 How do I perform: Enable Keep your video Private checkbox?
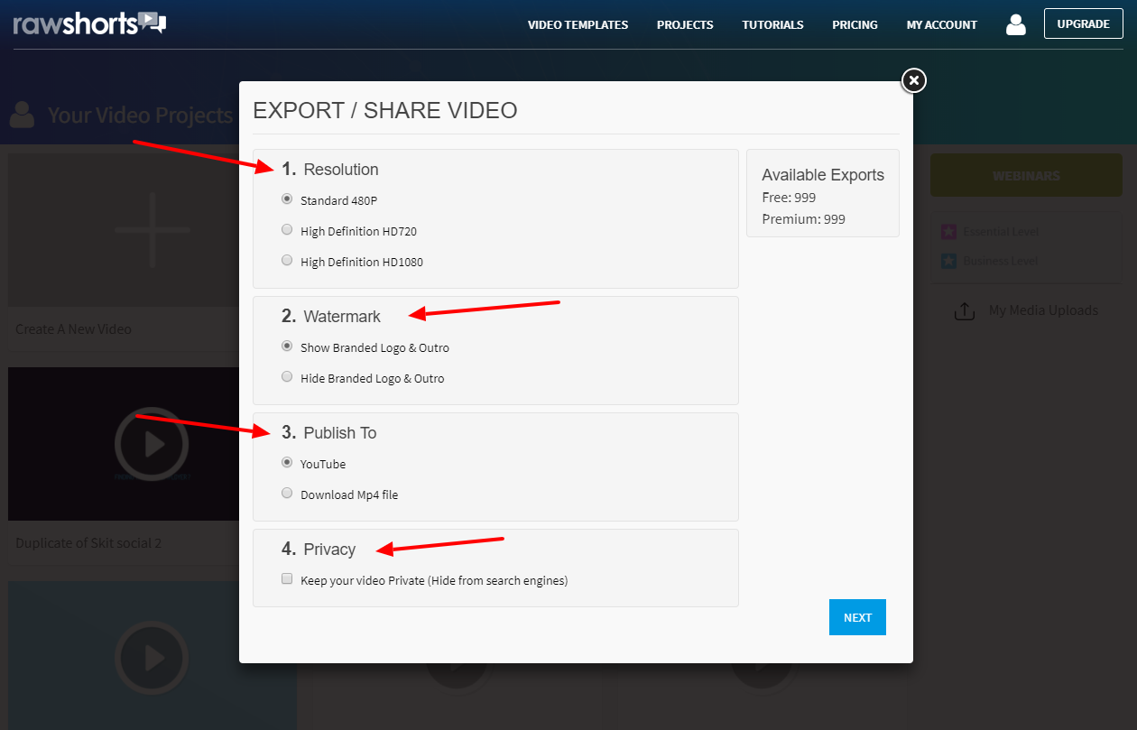[287, 579]
